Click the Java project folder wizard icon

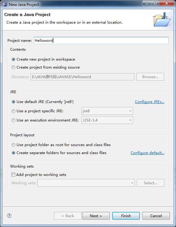(x=162, y=20)
